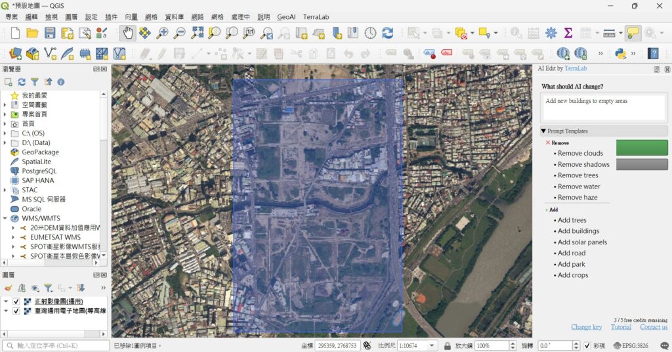Viewport: 672px width, 352px height.
Task: Click the Change key link
Action: [586, 326]
